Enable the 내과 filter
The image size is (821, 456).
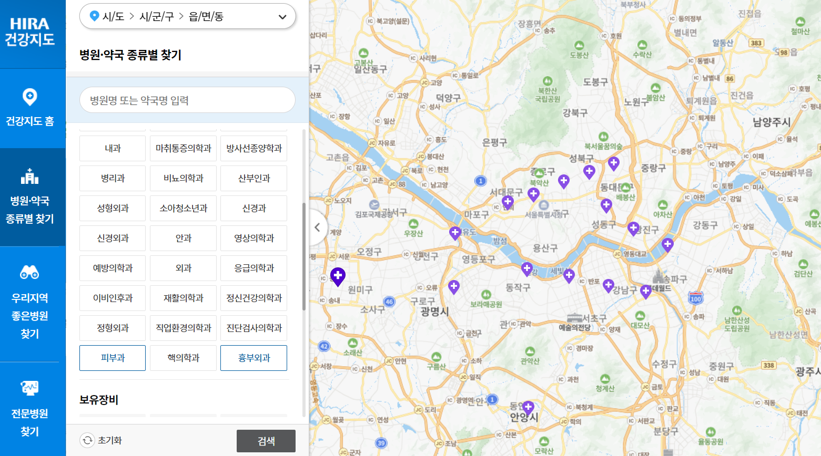click(112, 148)
